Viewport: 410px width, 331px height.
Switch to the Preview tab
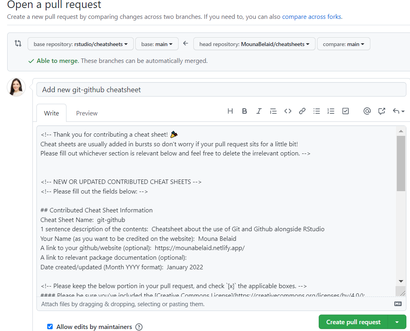[87, 113]
